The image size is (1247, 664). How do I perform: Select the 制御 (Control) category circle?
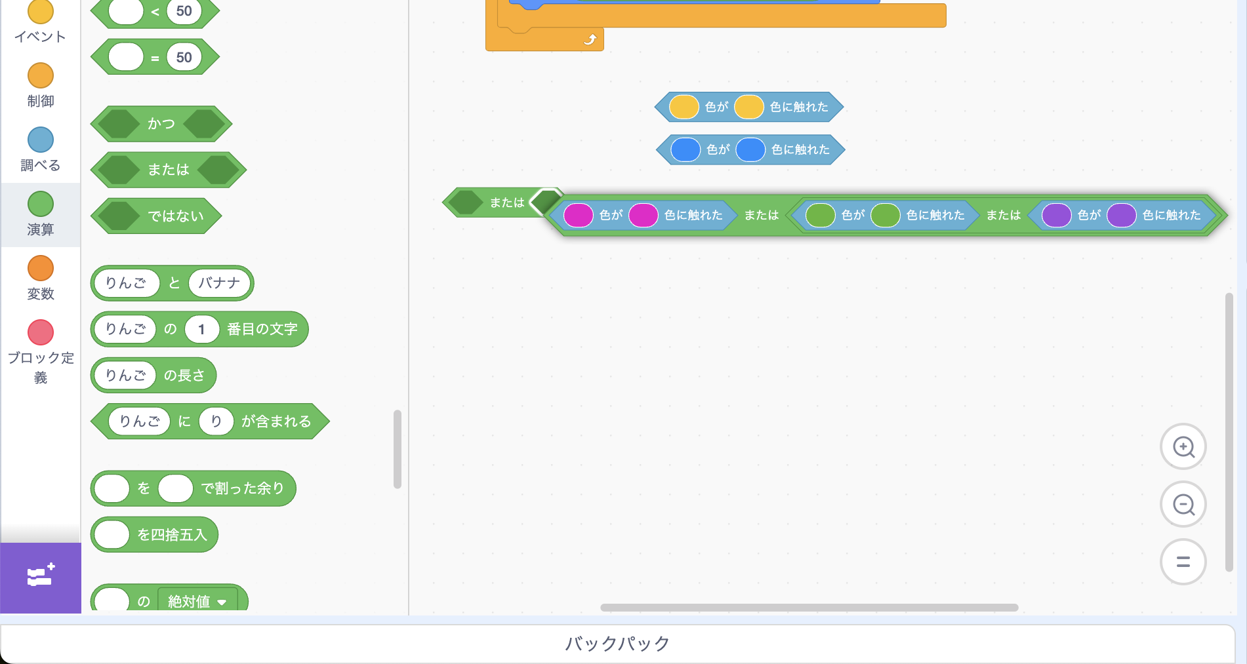(x=41, y=76)
